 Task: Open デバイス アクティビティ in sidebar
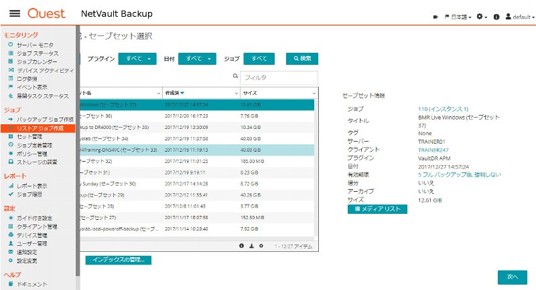click(46, 71)
